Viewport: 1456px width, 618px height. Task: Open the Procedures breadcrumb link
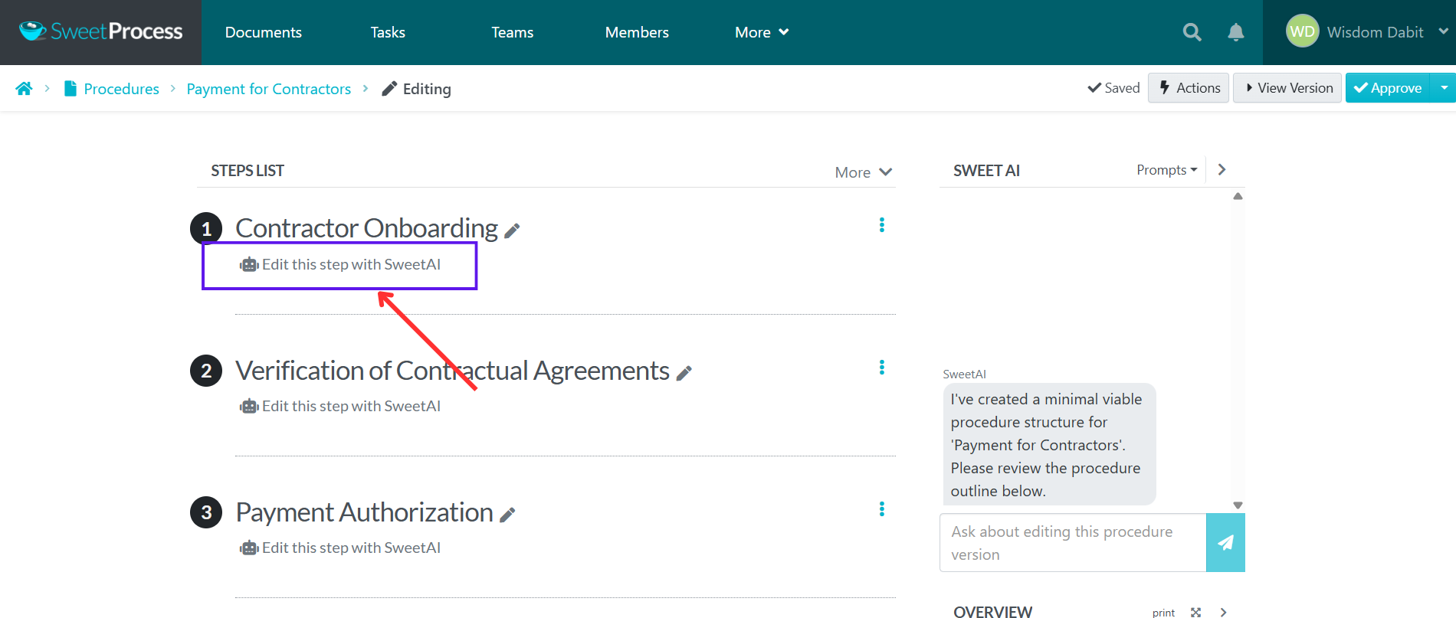[x=122, y=89]
